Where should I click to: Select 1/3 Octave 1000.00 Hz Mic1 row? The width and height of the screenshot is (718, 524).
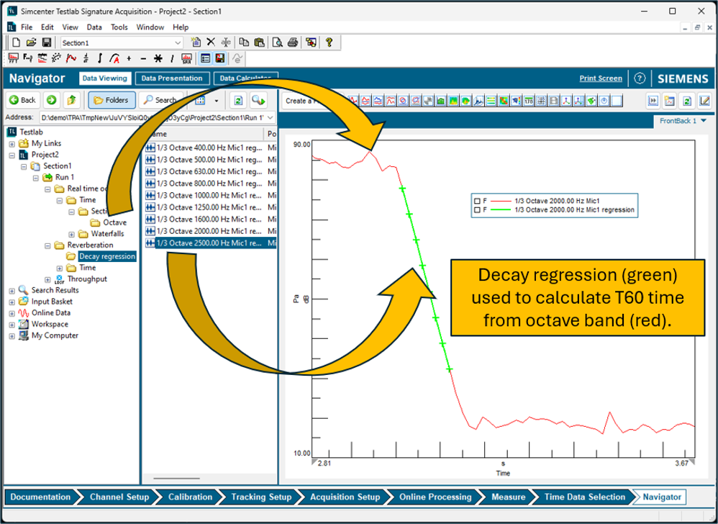(211, 195)
